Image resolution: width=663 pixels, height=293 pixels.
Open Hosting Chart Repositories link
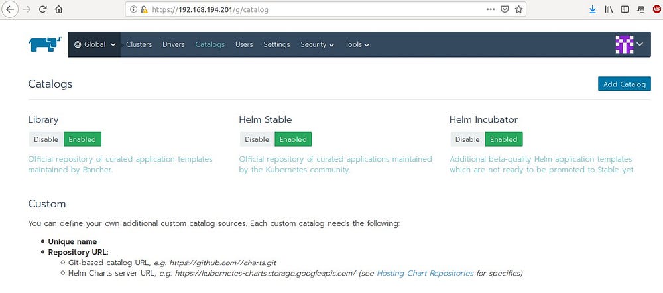[x=425, y=273]
